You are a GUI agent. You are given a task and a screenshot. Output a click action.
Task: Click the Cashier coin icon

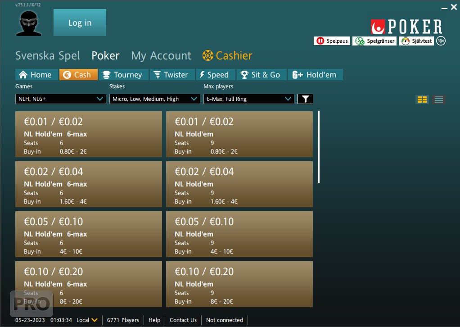[207, 55]
